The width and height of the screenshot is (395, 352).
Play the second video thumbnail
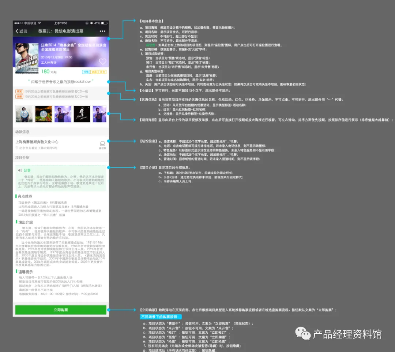(x=44, y=114)
